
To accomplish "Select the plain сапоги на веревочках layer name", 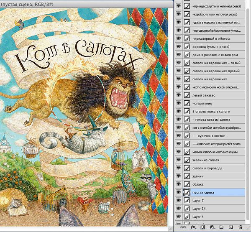I will (x=210, y=79).
